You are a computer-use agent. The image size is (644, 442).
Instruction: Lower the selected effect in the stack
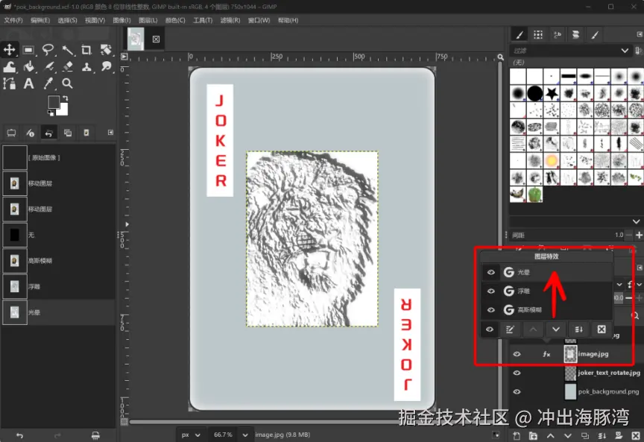click(x=556, y=329)
